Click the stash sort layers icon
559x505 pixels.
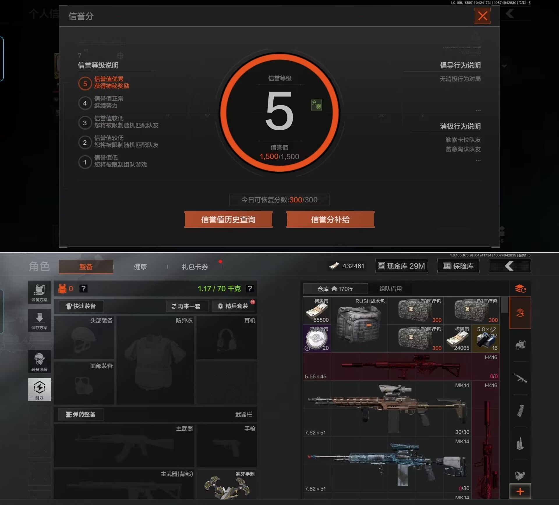[520, 289]
